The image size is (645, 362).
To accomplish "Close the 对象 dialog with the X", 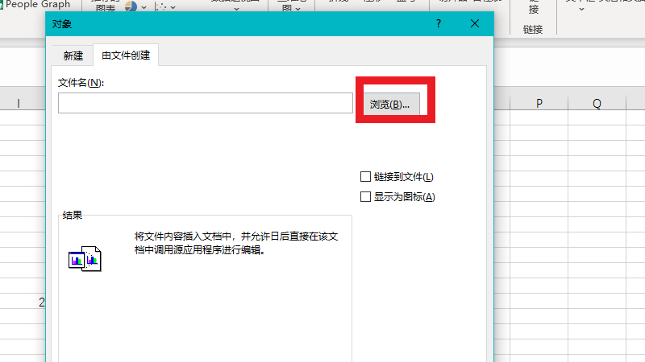I will [x=475, y=24].
